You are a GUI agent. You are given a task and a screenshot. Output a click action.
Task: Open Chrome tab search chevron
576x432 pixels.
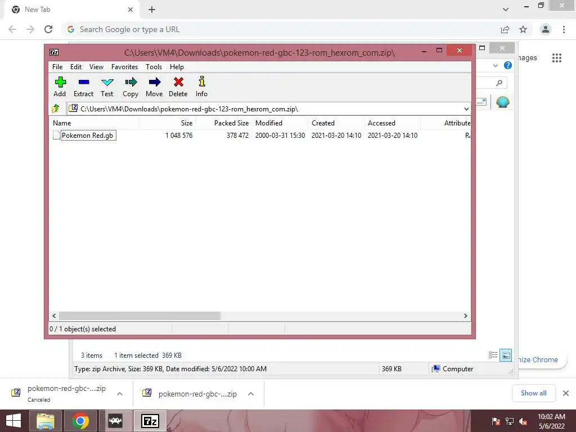click(x=506, y=10)
